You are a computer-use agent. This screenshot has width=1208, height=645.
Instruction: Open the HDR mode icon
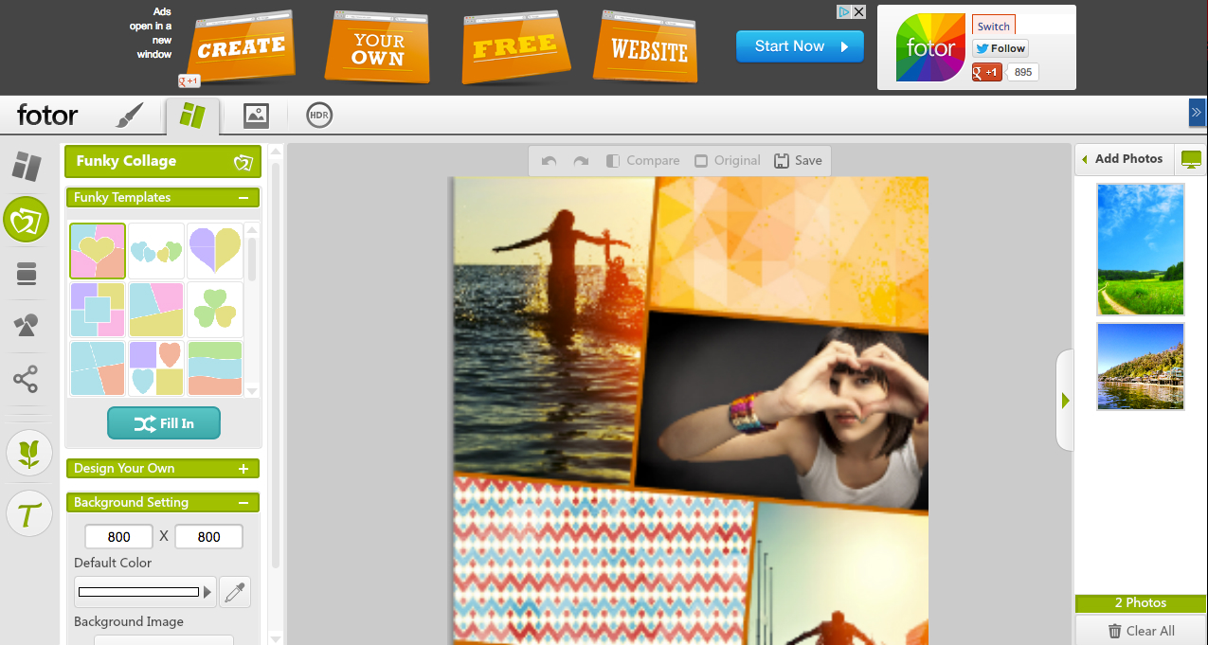[319, 116]
